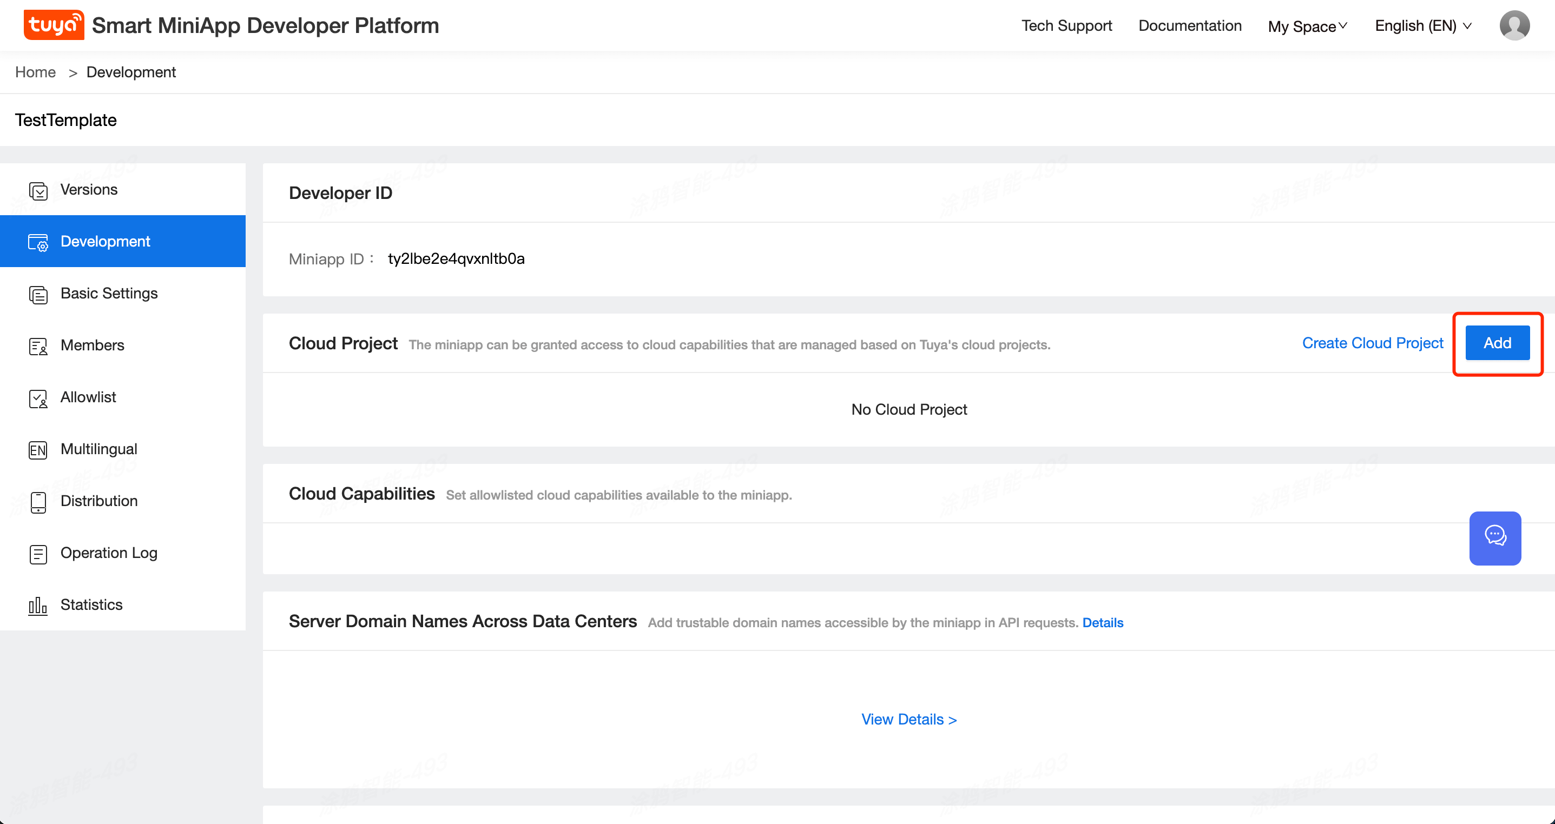The height and width of the screenshot is (824, 1555).
Task: Click the Tuya logo
Action: 54,25
